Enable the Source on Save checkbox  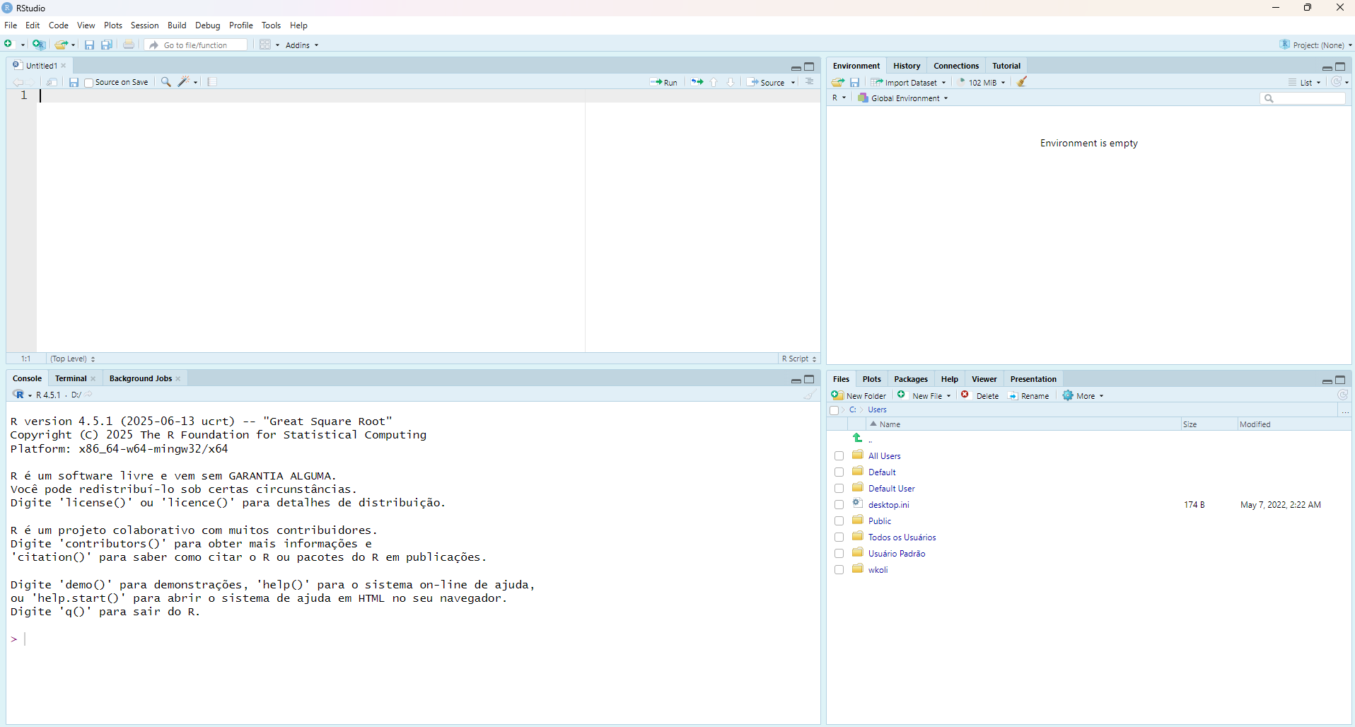(x=89, y=83)
